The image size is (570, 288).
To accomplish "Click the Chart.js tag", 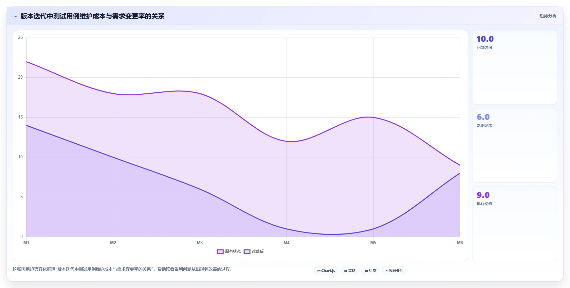I will pyautogui.click(x=326, y=271).
